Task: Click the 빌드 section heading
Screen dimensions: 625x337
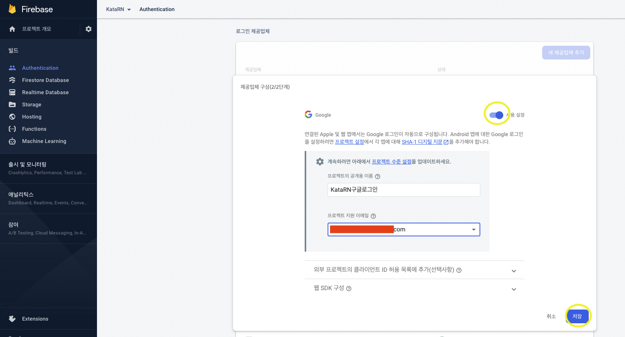Action: click(13, 50)
